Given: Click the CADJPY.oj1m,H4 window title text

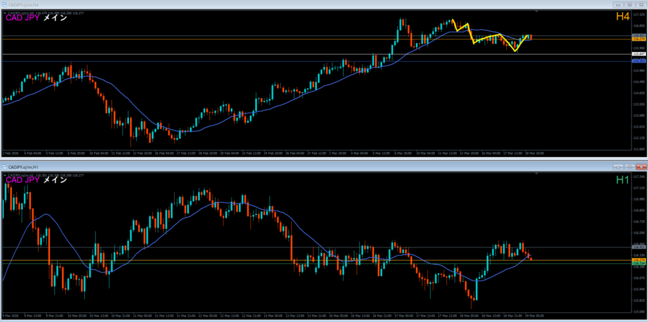Looking at the screenshot, I should point(23,4).
